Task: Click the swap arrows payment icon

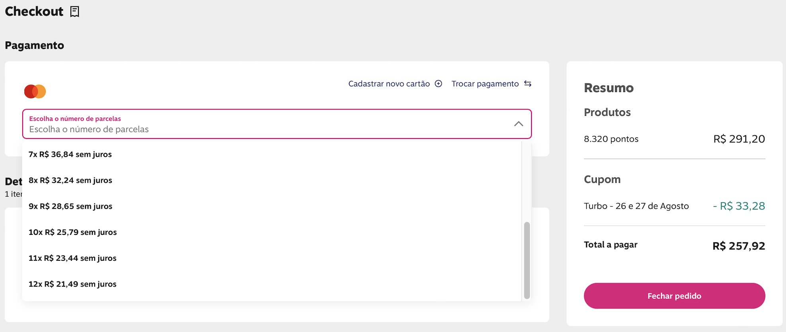Action: point(527,84)
